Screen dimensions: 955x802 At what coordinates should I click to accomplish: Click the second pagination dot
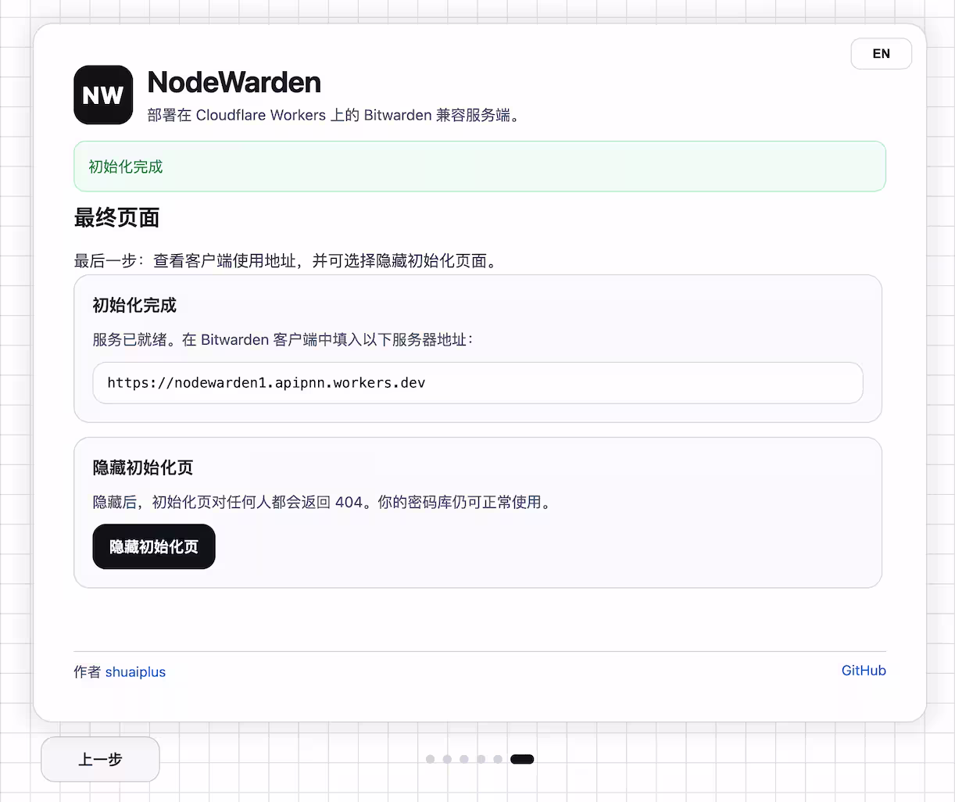click(x=448, y=759)
